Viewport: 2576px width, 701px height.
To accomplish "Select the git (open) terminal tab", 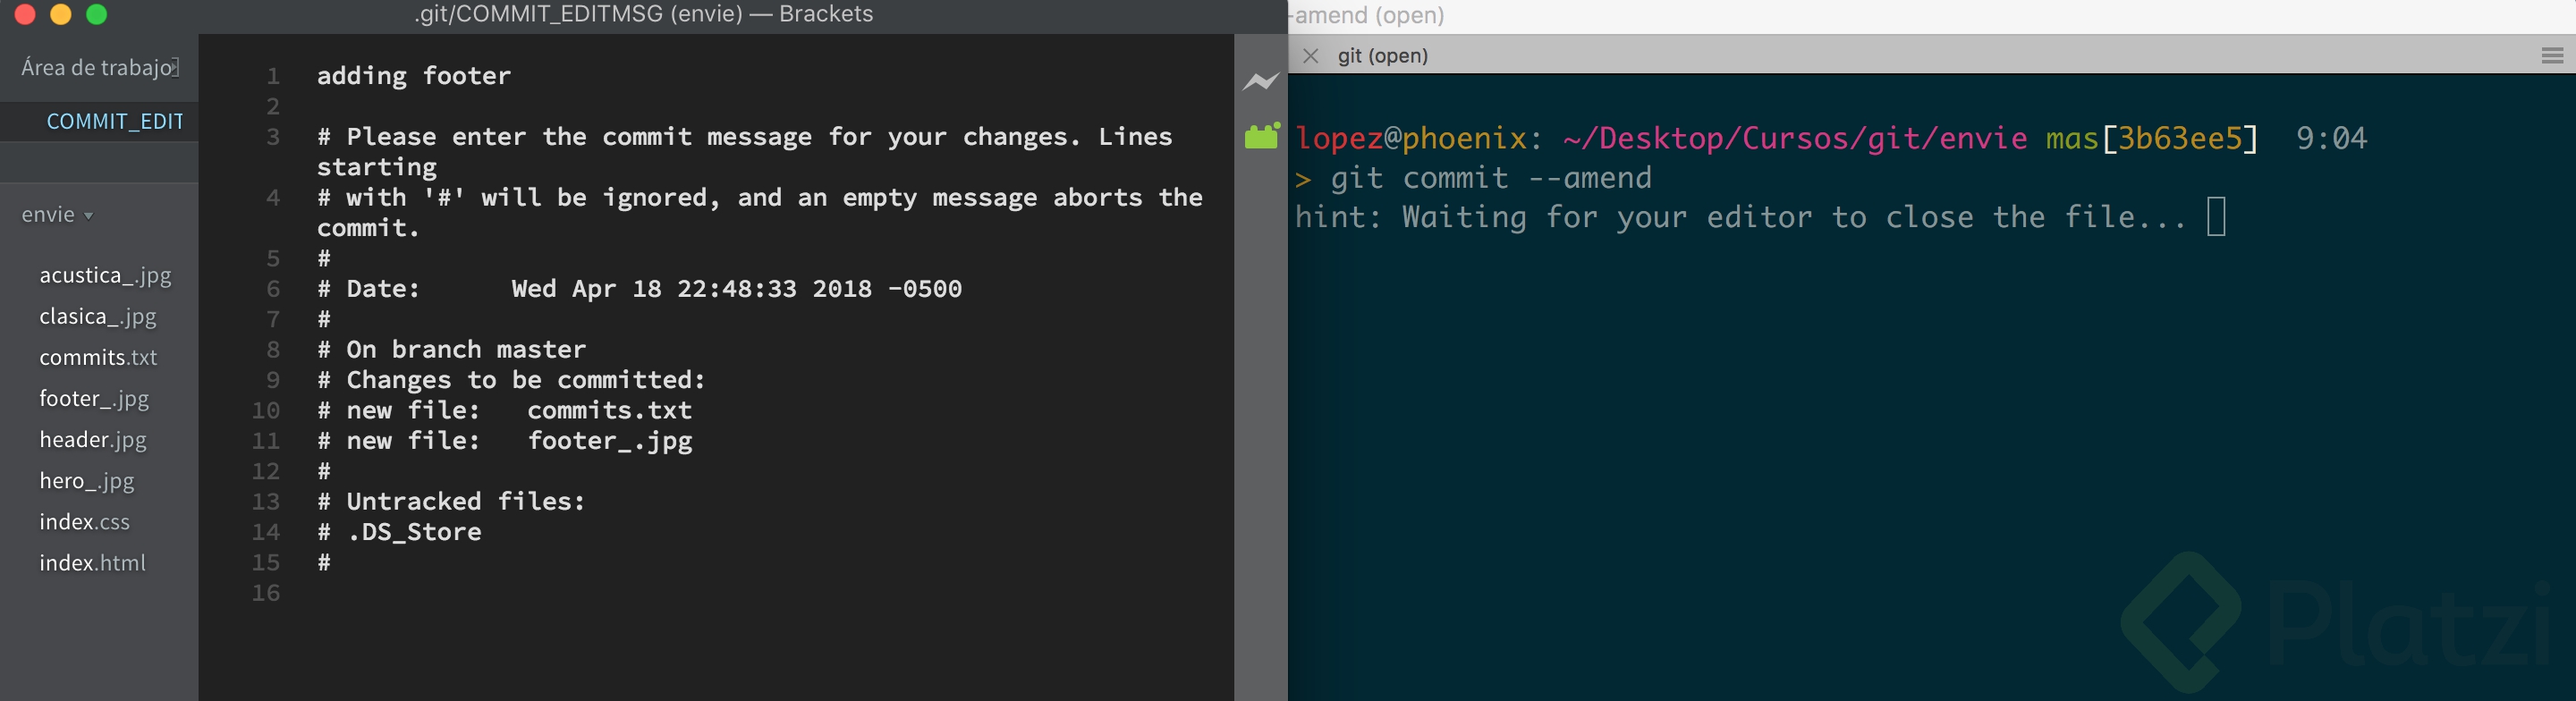I will [1383, 56].
